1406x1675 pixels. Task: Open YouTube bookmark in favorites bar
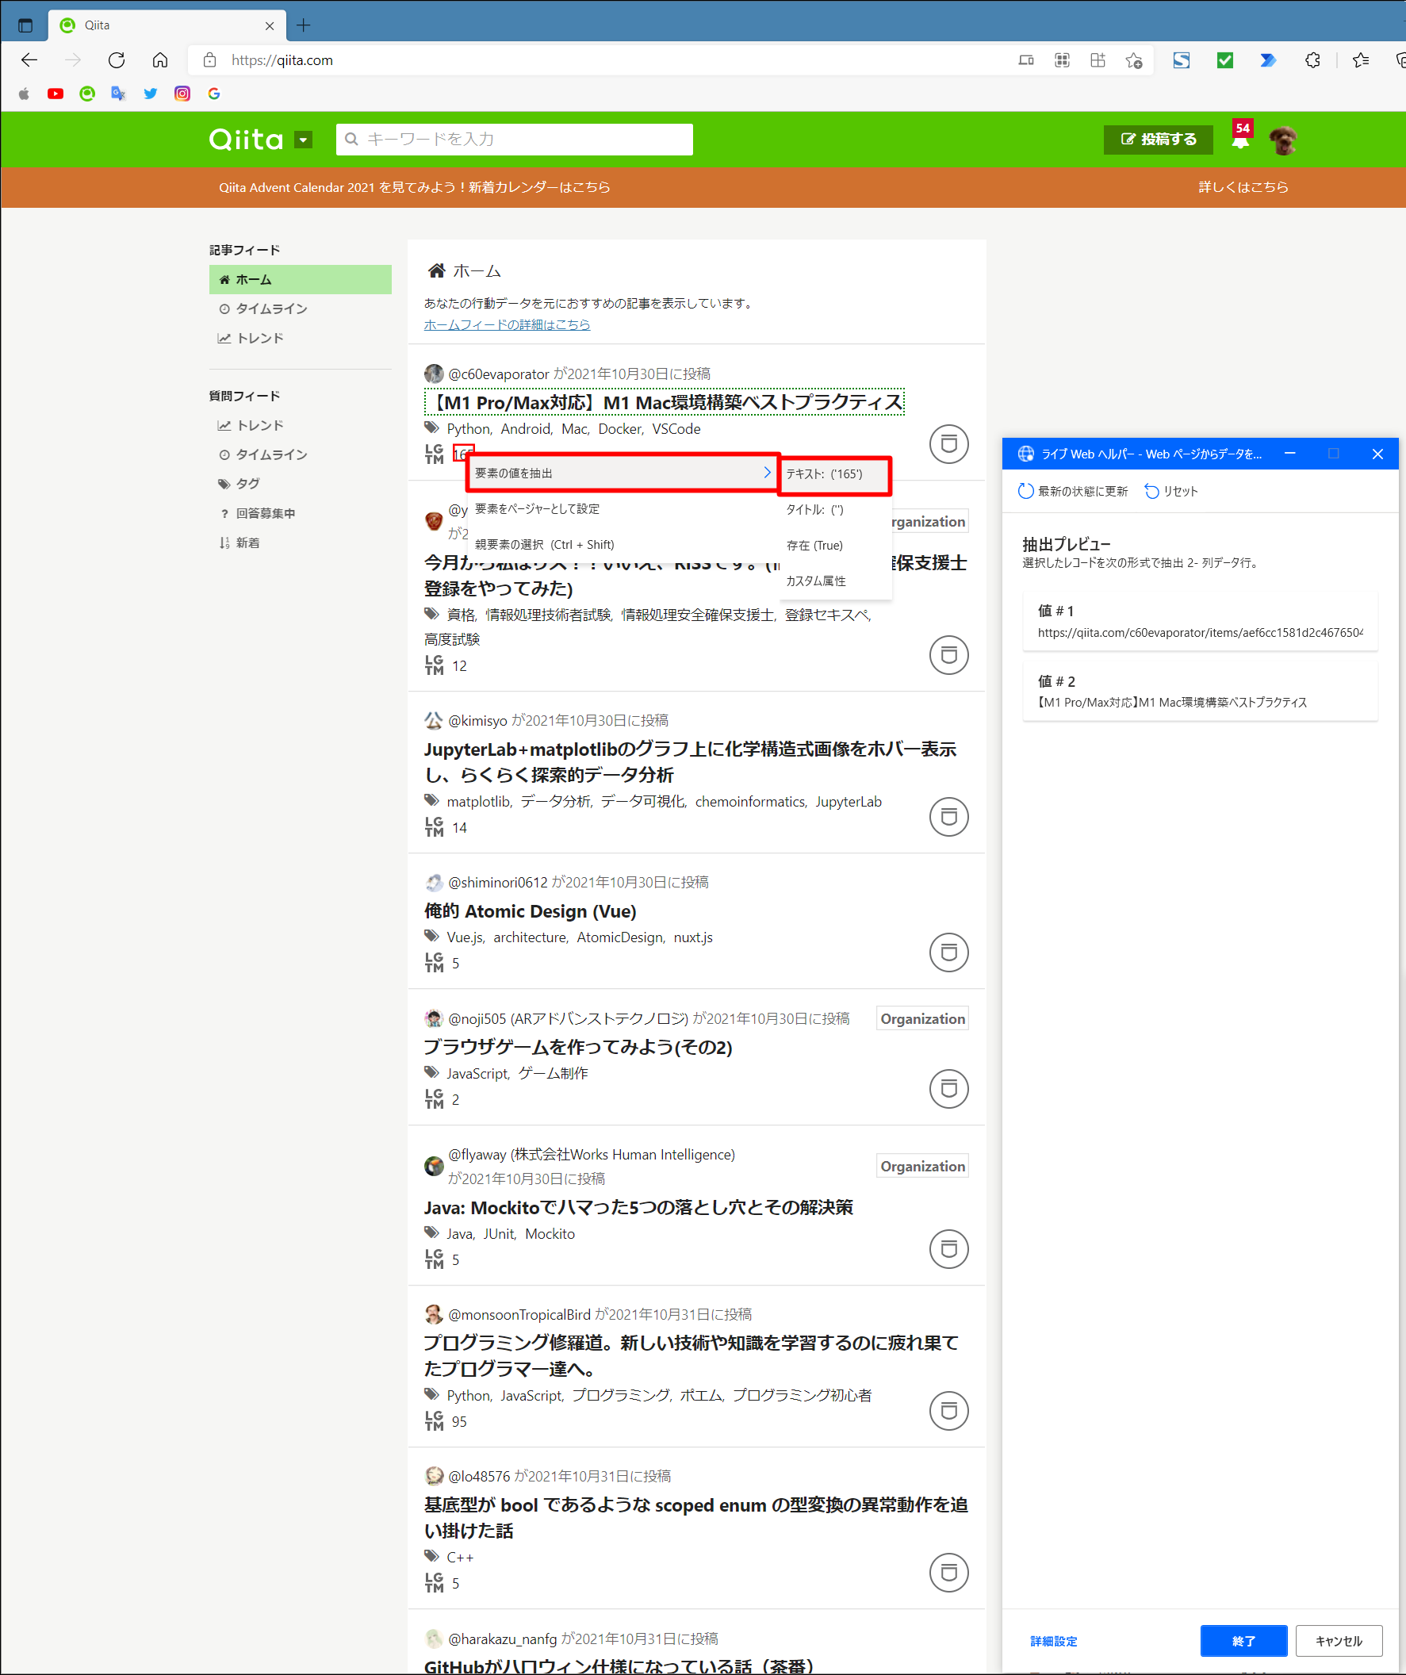55,94
